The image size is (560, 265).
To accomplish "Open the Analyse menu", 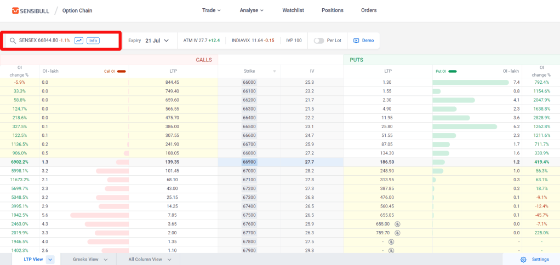I will 252,10.
